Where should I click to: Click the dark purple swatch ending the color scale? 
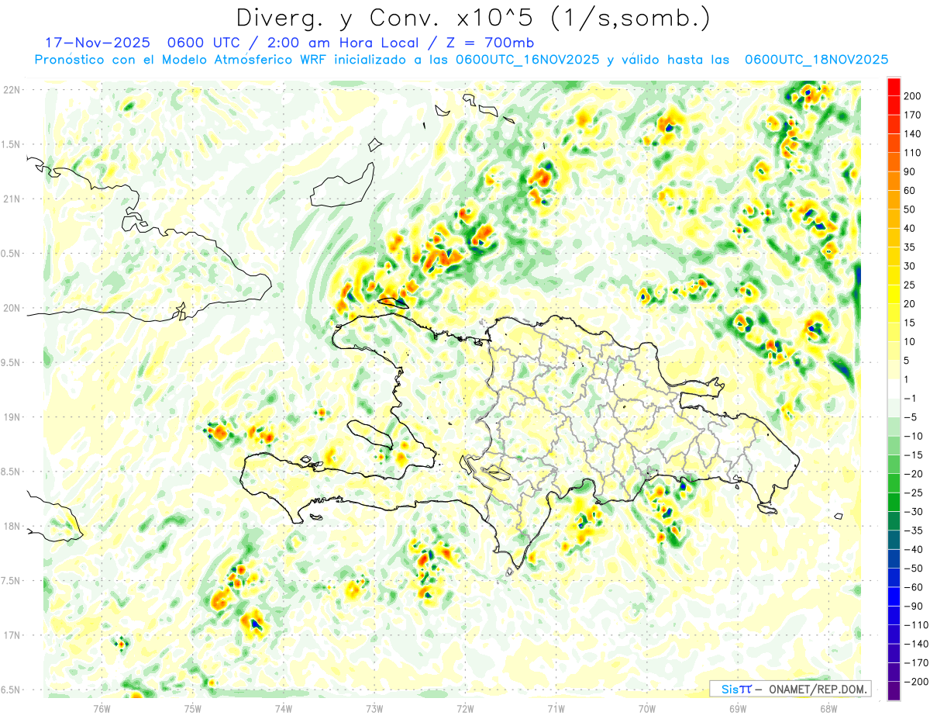[x=894, y=690]
